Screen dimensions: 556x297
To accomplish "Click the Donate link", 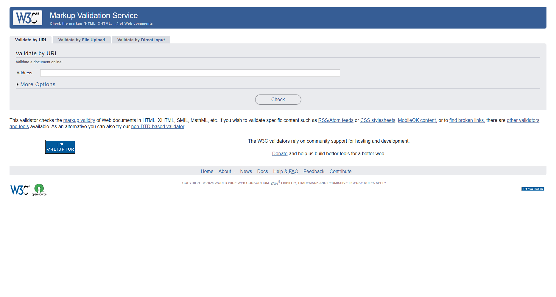I will pos(280,154).
